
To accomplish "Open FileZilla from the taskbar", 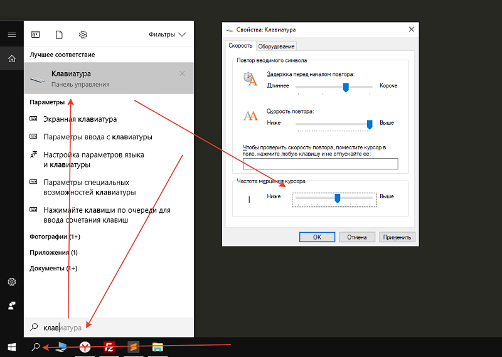I will coord(109,347).
